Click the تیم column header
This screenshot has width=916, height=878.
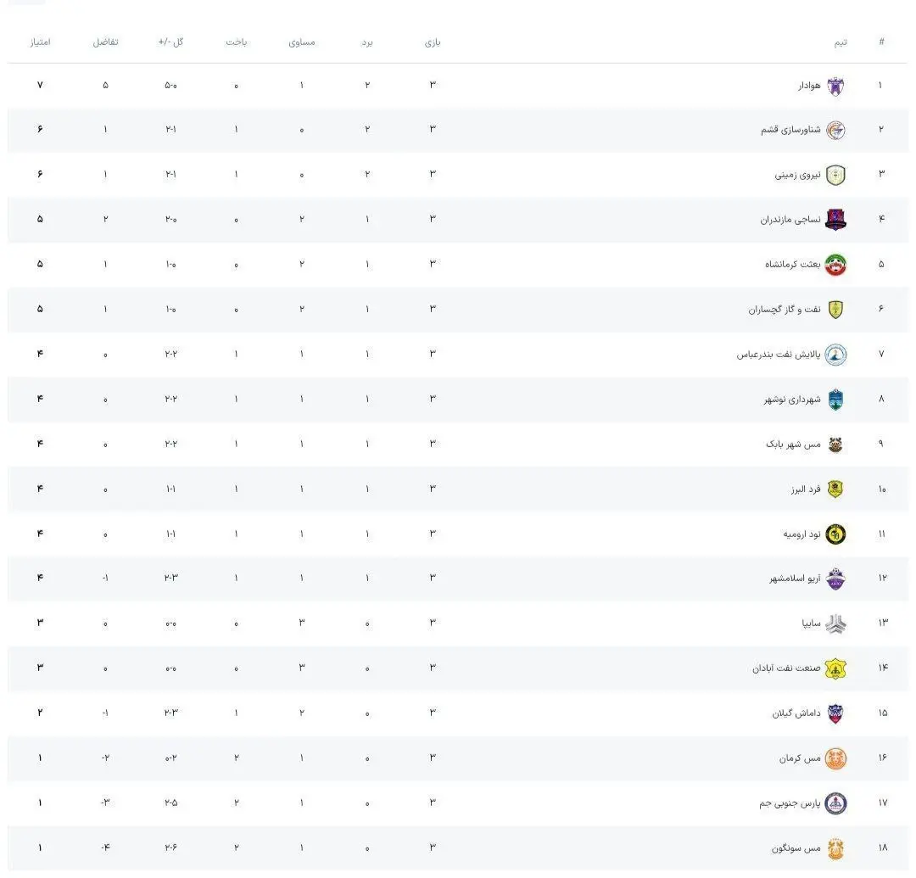(840, 42)
